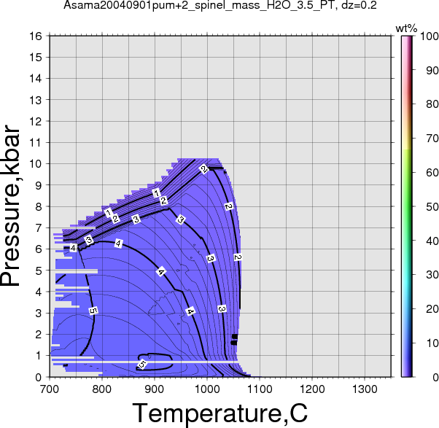Select the 16 tick on the pressure axis
Screen dimensions: 439x428
click(x=36, y=36)
